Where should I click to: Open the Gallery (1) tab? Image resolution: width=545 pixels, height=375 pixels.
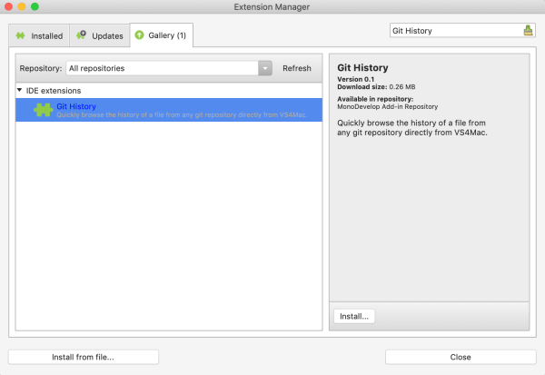(x=160, y=36)
